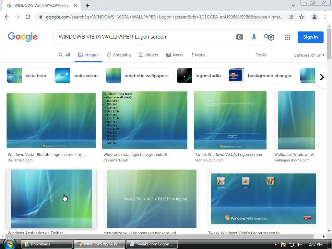Open Windows Vista Ultimate Logon screen image
The height and width of the screenshot is (249, 332).
(51, 121)
